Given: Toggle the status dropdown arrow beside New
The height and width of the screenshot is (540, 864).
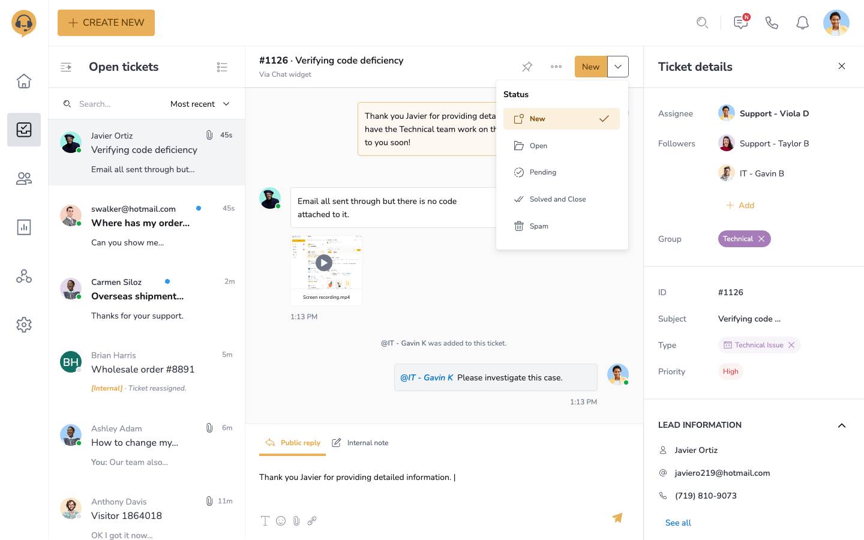Looking at the screenshot, I should click(x=617, y=67).
